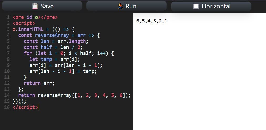Click 'i++' in the for loop
266x130 pixels.
coord(101,53)
